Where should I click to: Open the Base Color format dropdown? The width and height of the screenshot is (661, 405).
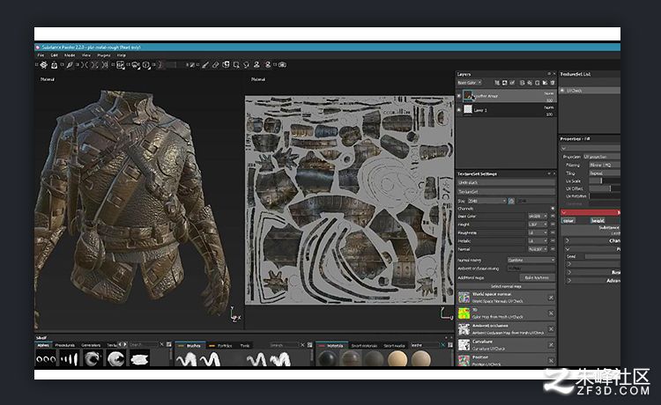pos(538,217)
